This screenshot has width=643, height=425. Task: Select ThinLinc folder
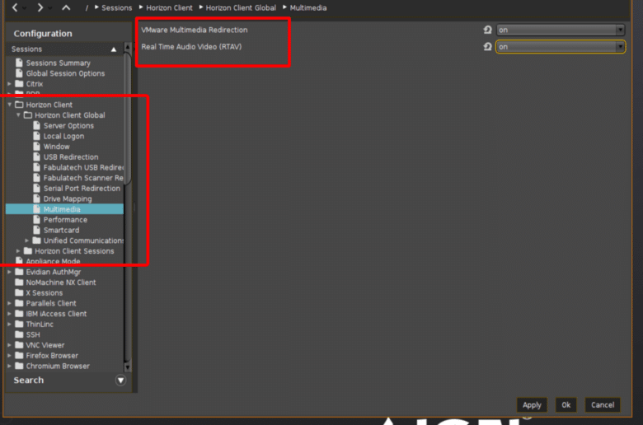pos(40,325)
